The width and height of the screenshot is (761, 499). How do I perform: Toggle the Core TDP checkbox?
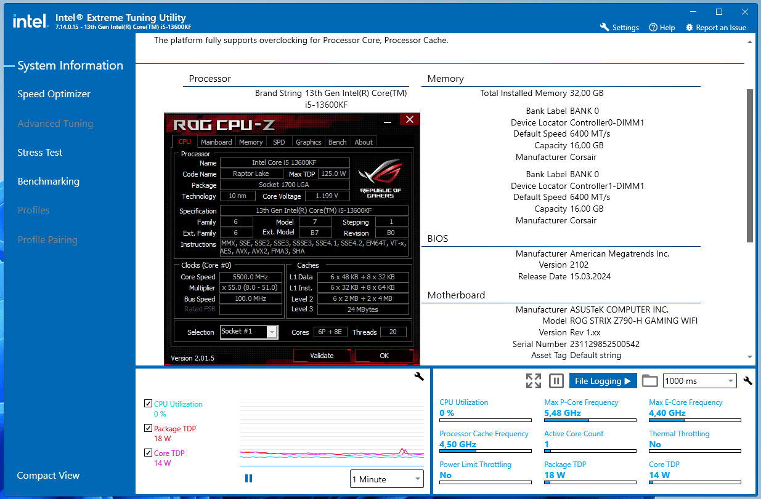pyautogui.click(x=148, y=453)
